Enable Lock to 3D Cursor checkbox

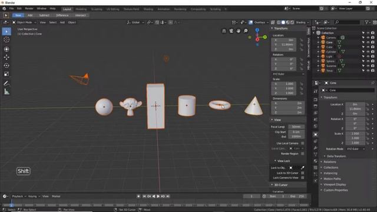[302, 173]
